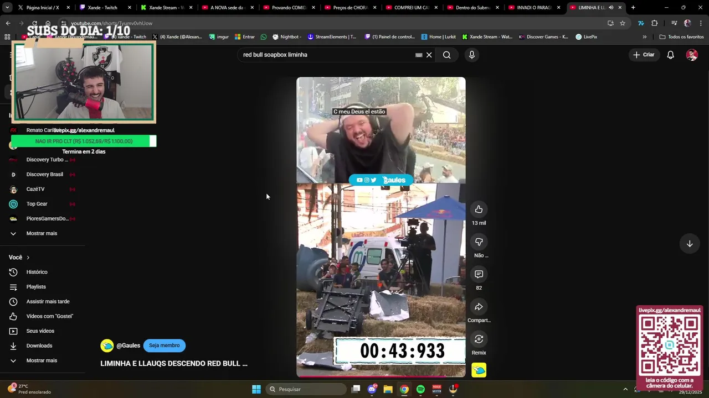Dislike the short video
Viewport: 709px width, 398px height.
pyautogui.click(x=479, y=242)
